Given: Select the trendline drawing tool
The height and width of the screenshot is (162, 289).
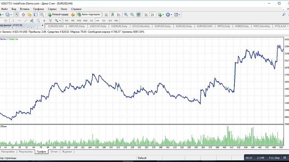Looking at the screenshot, I should [x=26, y=21].
